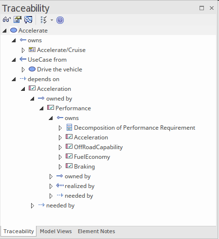The image size is (219, 239).
Task: Expand the Braking requirement node
Action: [60, 167]
